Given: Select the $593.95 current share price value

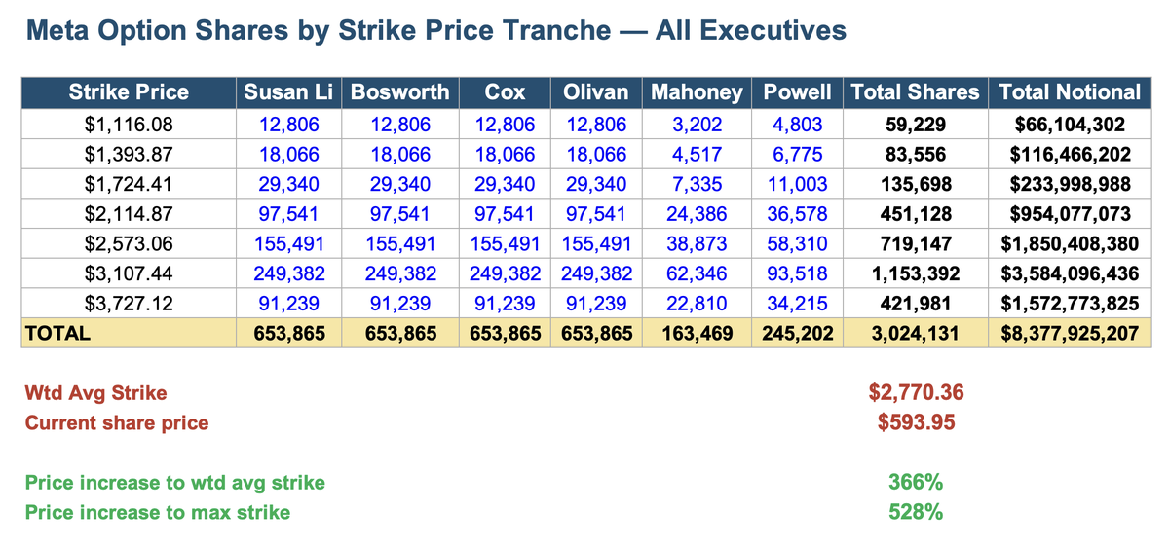Looking at the screenshot, I should click(x=915, y=422).
